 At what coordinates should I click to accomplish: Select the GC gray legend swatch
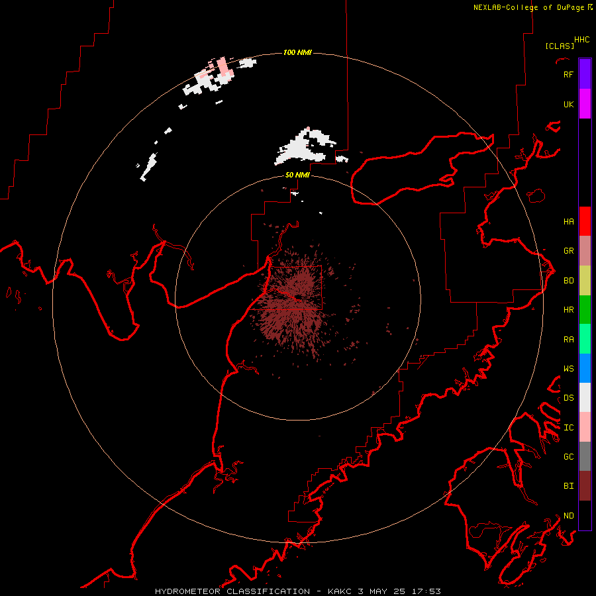pos(585,456)
